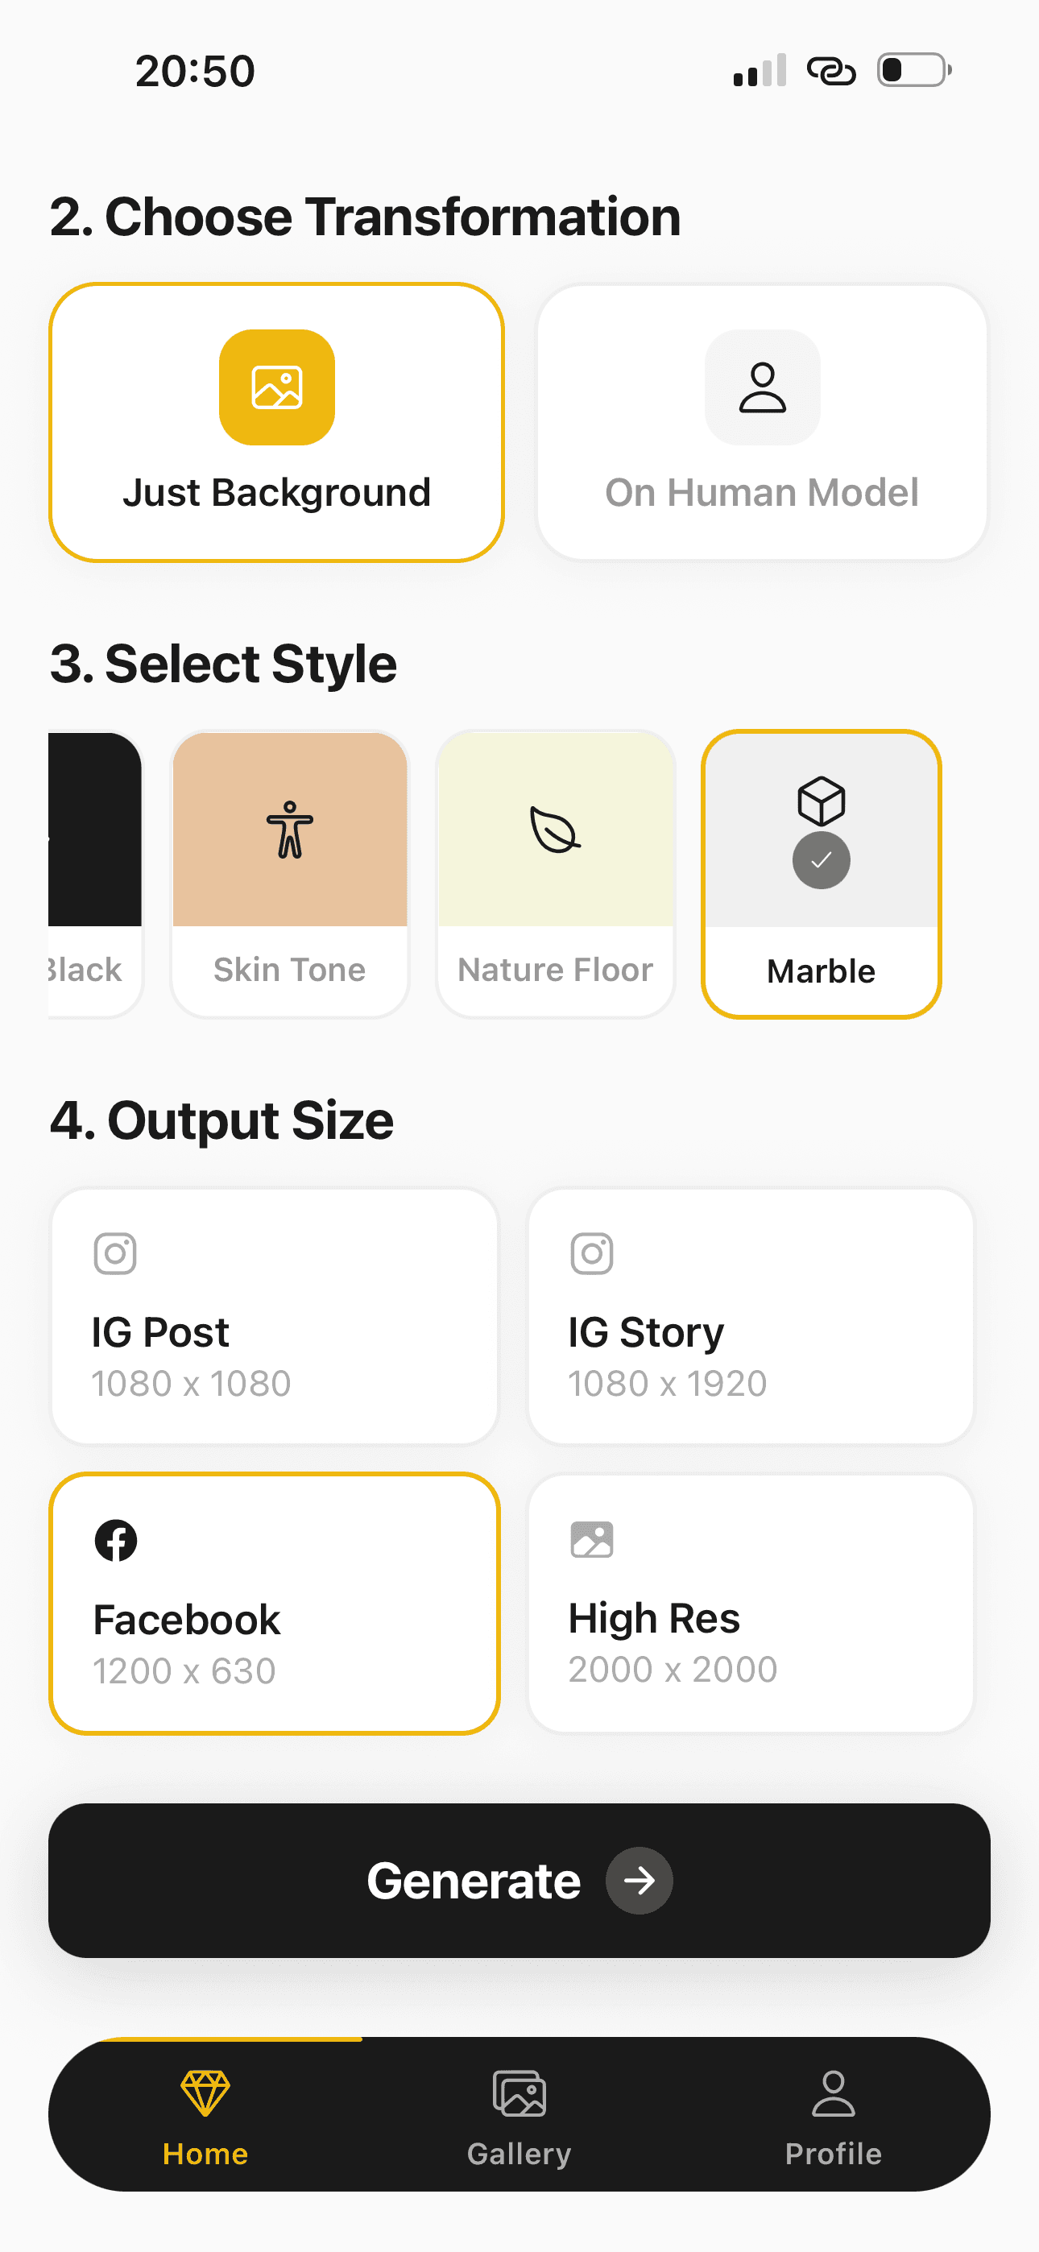This screenshot has width=1039, height=2252.
Task: Tap the checkmark on the Marble style
Action: (821, 859)
